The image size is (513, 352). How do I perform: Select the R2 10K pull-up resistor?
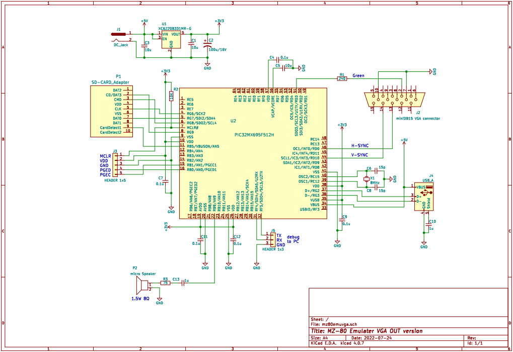coord(171,96)
